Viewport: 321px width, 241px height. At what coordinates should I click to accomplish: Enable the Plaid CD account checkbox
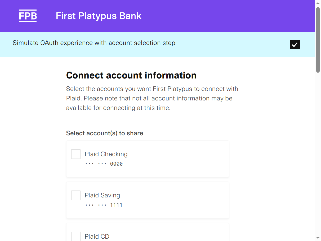click(x=76, y=236)
